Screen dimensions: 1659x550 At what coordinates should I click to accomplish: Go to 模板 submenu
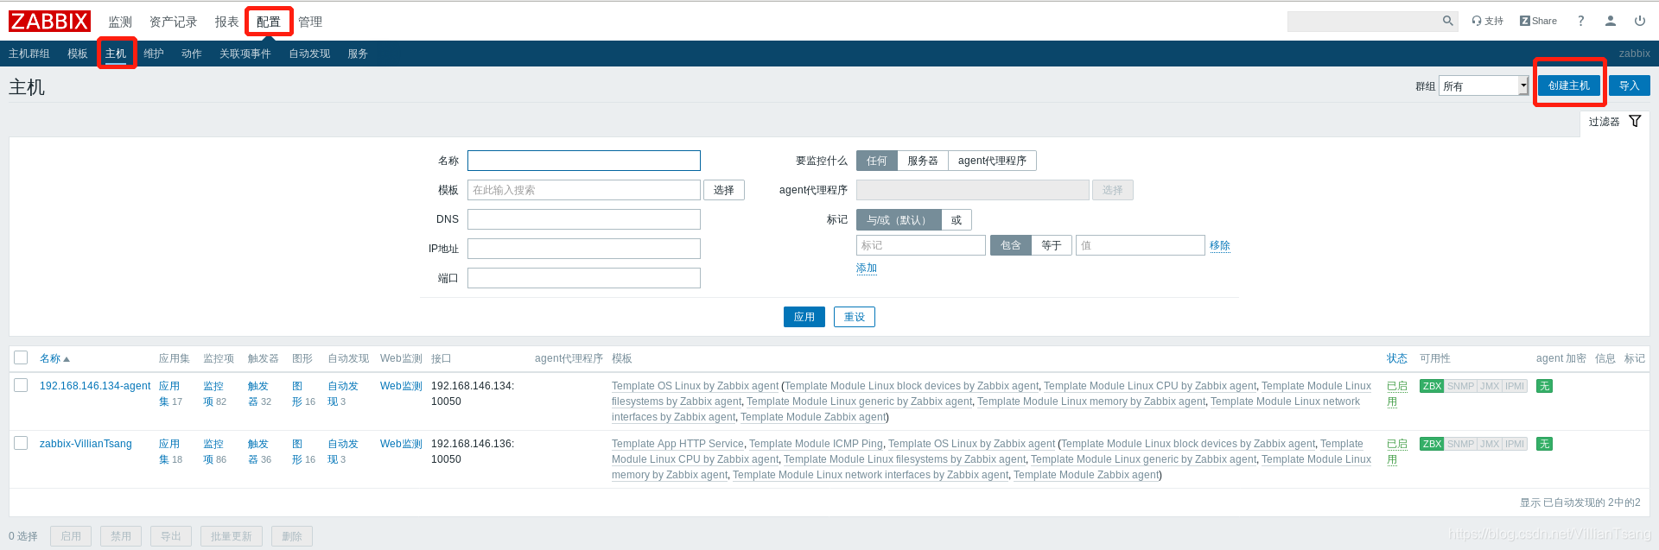[x=78, y=54]
